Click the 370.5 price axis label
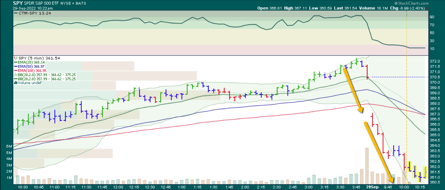445x190 pixels. [434, 77]
